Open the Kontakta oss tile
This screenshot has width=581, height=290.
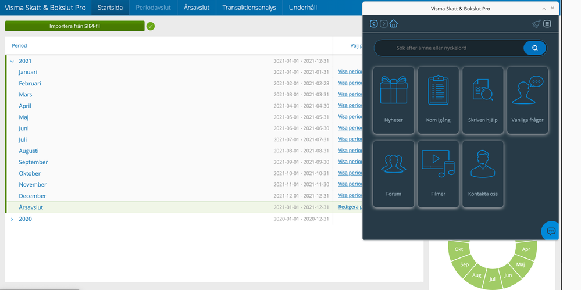483,173
